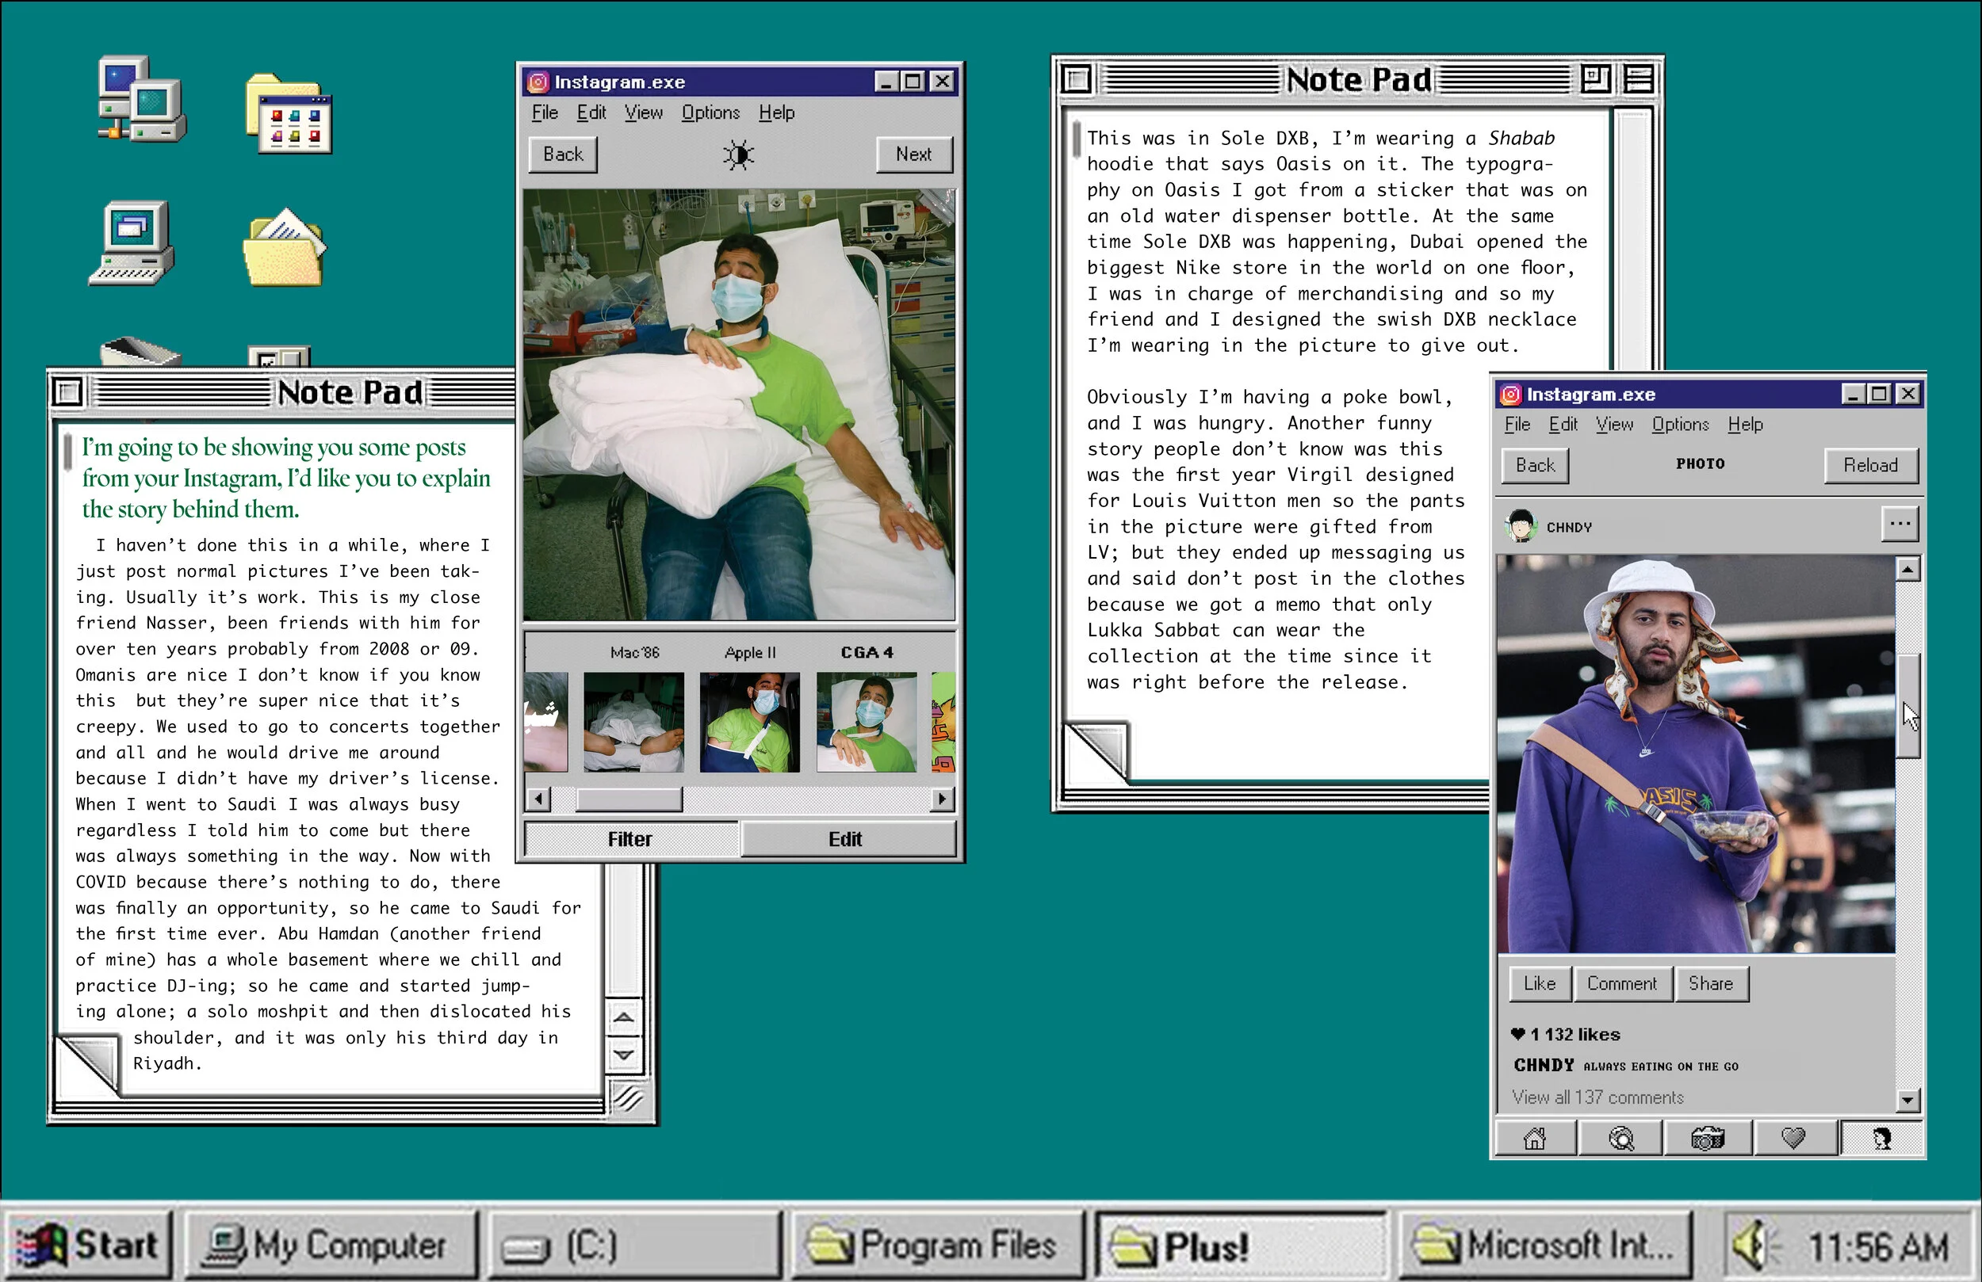The height and width of the screenshot is (1282, 1982).
Task: Open the View menu in CHNDY Instagram window
Action: [x=1614, y=425]
